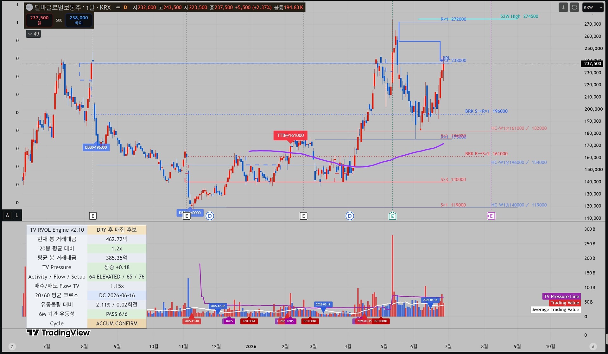Click the 64 ELEVATED / 65 / 76 cell
This screenshot has height=354, width=608.
pos(117,277)
